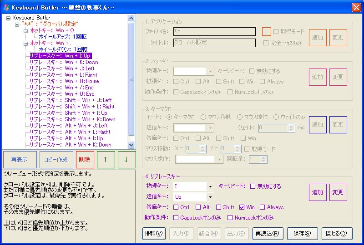364x245 pixels.
Task: Open the 送信キー dropdown showing Up
Action: tap(210, 197)
